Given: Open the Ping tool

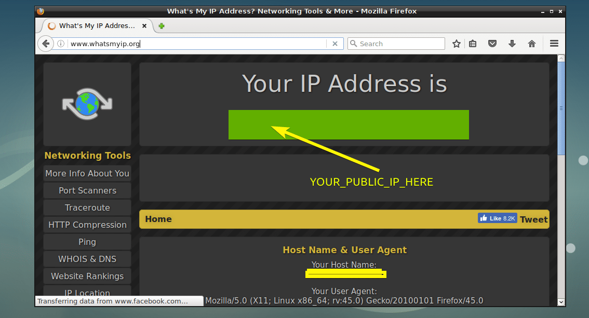Looking at the screenshot, I should coord(87,242).
